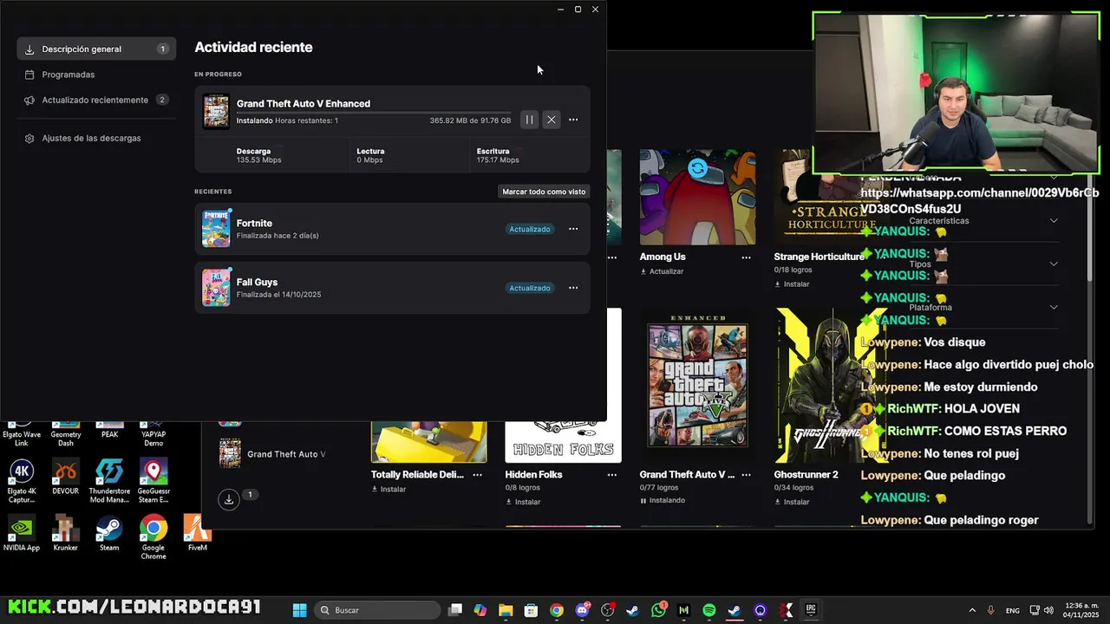Click Instalar under Totally Reliable Delivery

388,489
